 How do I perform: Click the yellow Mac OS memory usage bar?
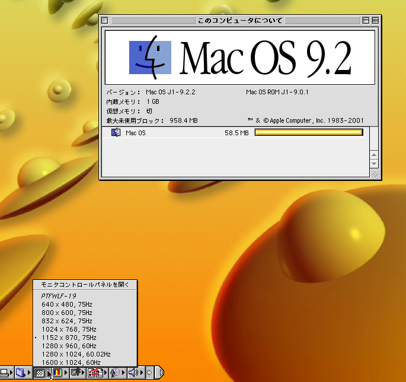(309, 132)
